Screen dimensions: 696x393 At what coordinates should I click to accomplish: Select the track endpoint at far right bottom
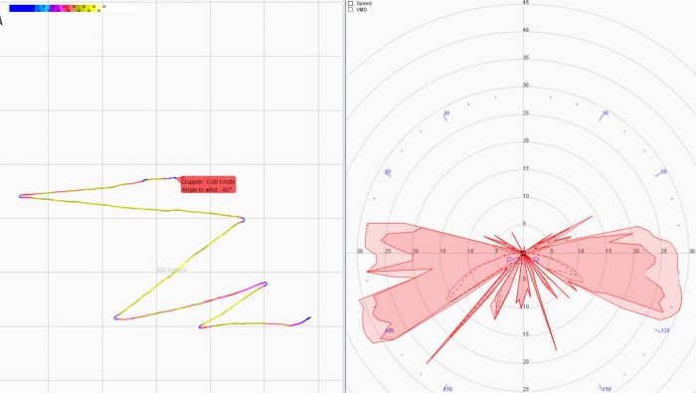pos(309,318)
